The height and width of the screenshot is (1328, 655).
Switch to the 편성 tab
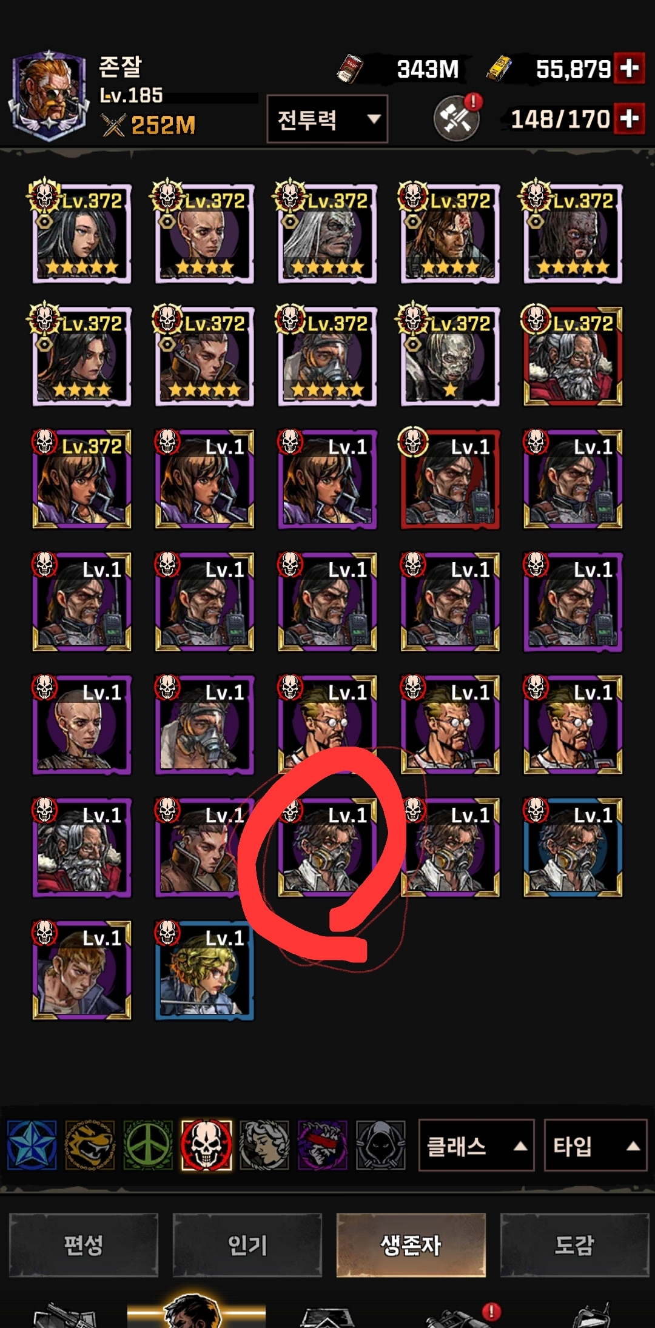(x=84, y=1245)
